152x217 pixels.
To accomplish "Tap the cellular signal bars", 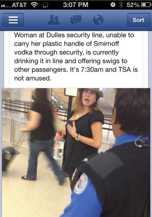I will coord(6,6).
